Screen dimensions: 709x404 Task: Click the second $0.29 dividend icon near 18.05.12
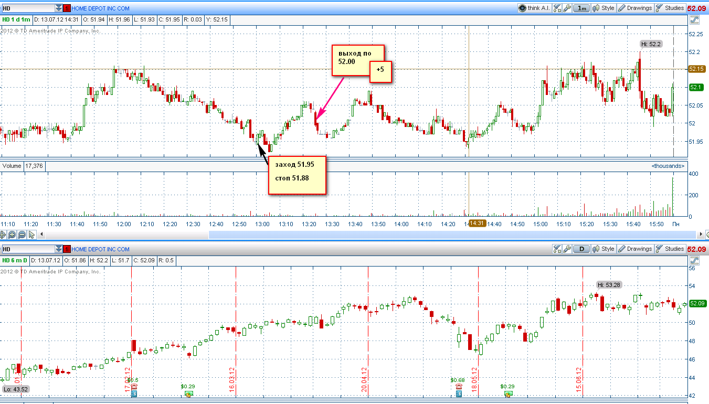click(x=508, y=394)
